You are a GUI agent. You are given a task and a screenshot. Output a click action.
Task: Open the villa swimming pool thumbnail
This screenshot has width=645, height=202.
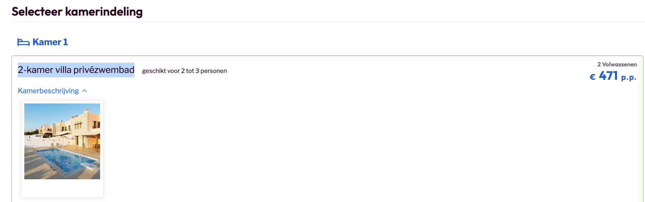click(x=62, y=141)
